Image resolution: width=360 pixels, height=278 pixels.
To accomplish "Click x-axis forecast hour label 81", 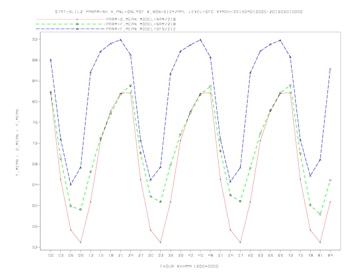I will coord(320,255).
